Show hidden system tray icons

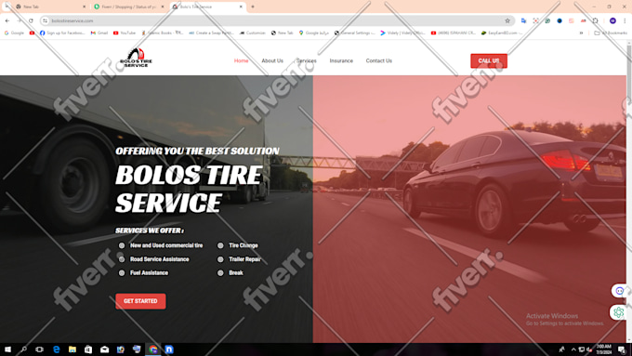573,349
